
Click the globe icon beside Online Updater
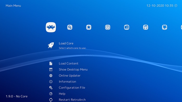click(x=51, y=76)
